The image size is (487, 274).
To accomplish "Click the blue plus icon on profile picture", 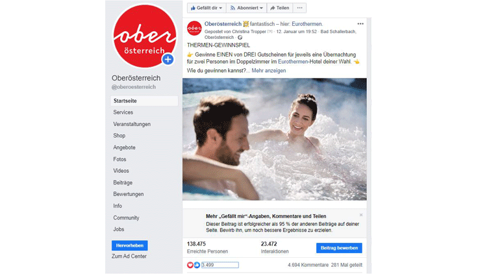I will pyautogui.click(x=168, y=59).
